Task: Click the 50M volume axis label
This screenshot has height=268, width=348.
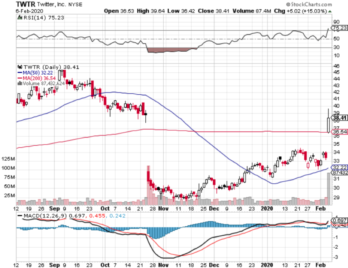Action: pyautogui.click(x=10, y=186)
